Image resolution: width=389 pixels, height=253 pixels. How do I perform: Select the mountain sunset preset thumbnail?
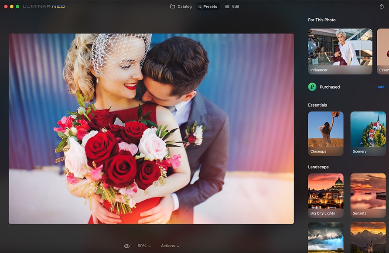tap(368, 237)
